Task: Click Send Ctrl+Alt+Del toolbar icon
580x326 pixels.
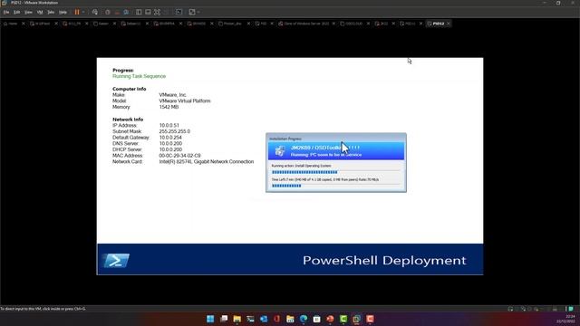Action: 95,12
